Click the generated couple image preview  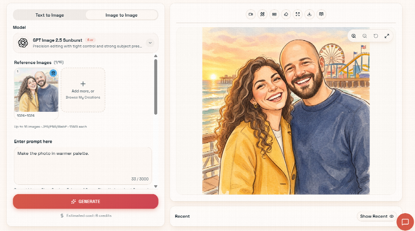[286, 111]
